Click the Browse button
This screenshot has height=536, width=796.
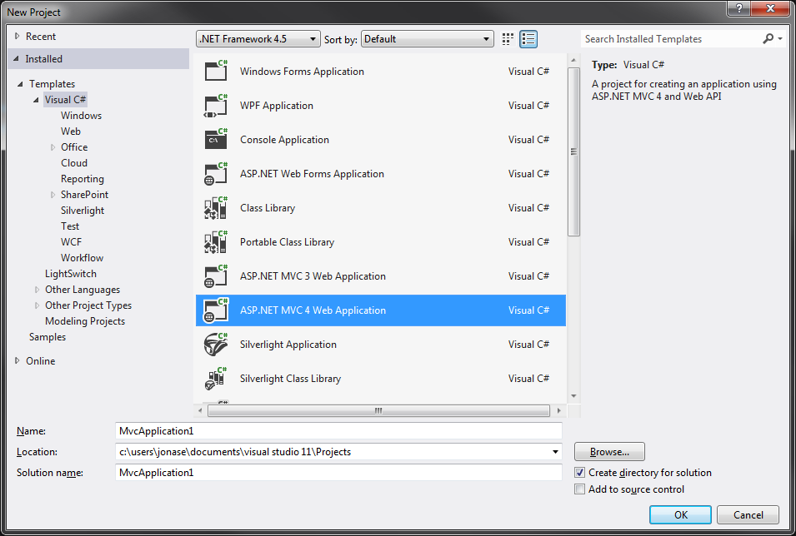tap(608, 451)
